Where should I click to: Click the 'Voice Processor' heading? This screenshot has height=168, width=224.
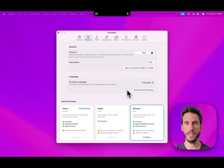point(69,101)
